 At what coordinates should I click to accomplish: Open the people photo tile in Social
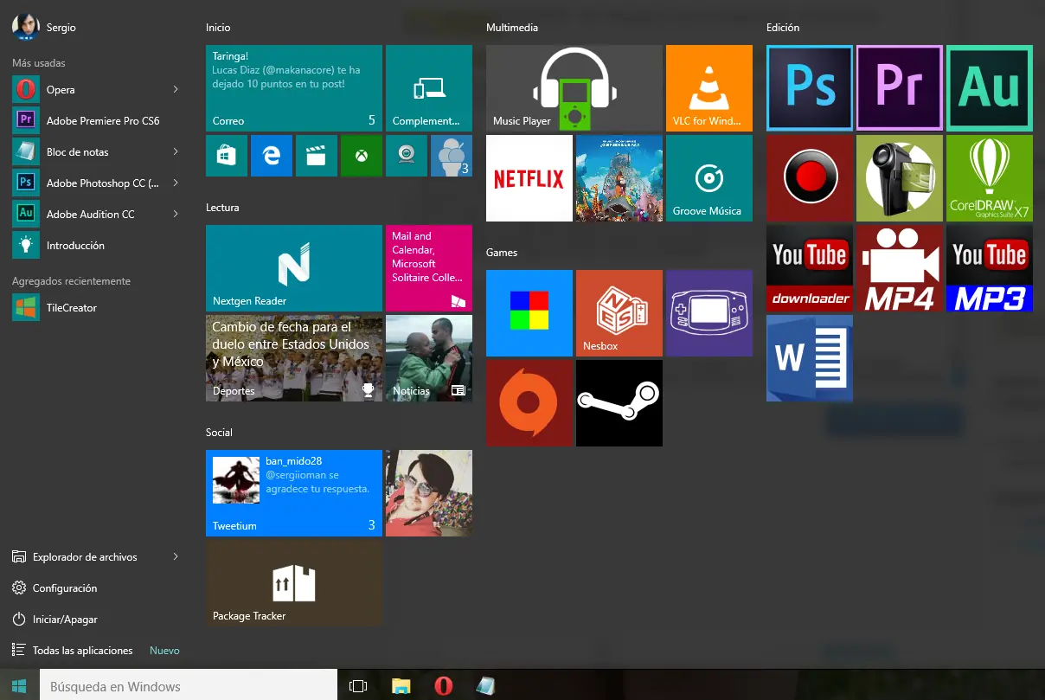(x=429, y=493)
